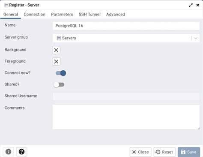Go to the SSH Tunnel tab
Screen dimensions: 203x157
pyautogui.click(x=90, y=14)
